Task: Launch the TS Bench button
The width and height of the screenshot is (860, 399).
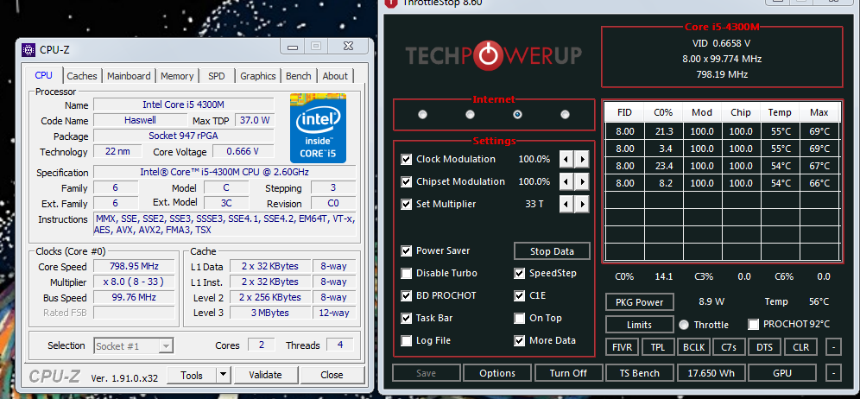Action: click(x=640, y=373)
